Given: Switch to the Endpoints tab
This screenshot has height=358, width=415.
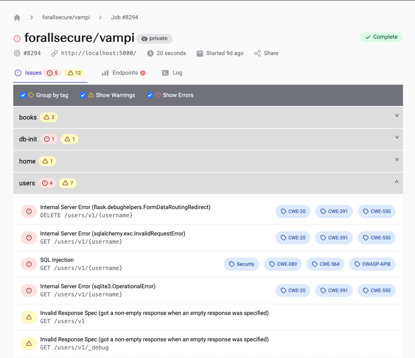Looking at the screenshot, I should (125, 73).
